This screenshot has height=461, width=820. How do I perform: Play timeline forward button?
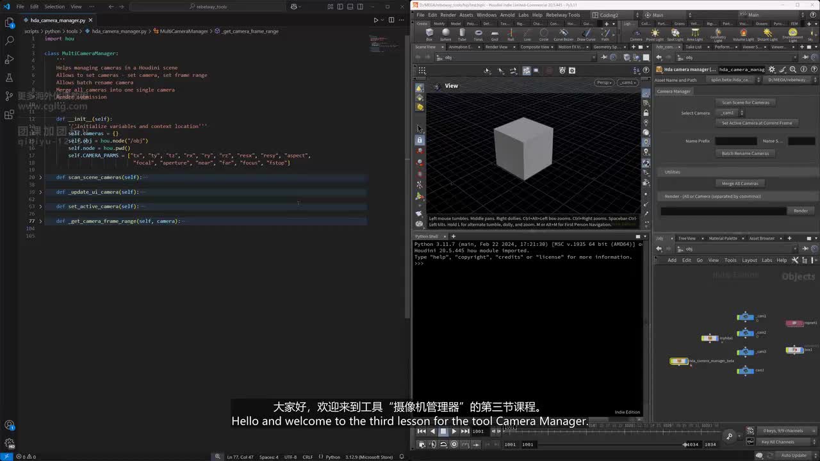454,432
